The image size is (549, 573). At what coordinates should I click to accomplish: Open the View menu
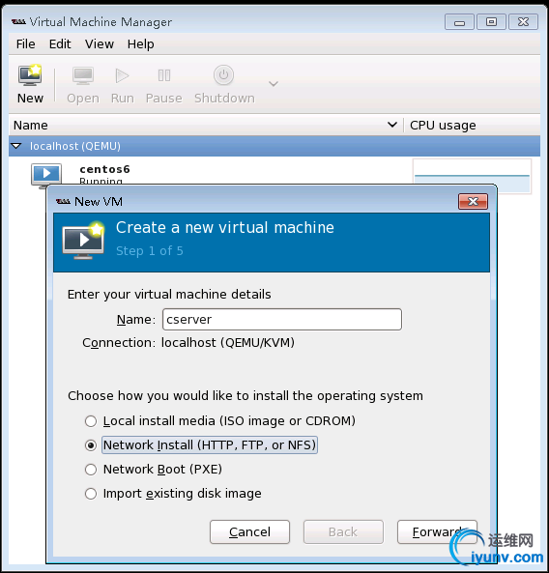point(100,44)
